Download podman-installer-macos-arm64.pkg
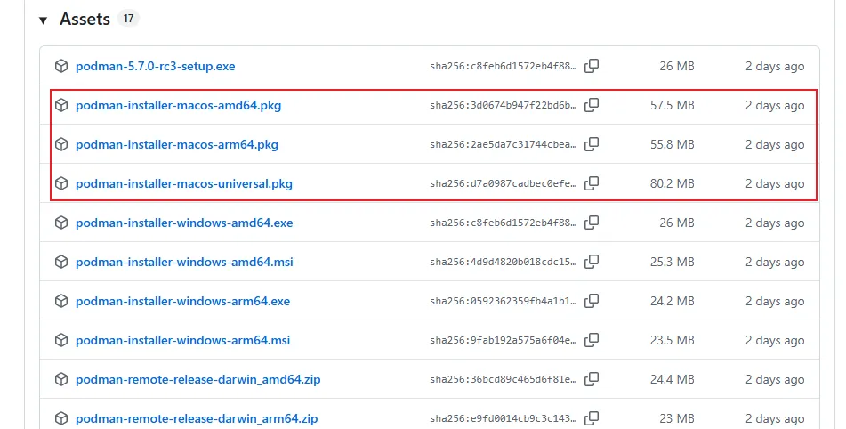The height and width of the screenshot is (429, 846). pyautogui.click(x=176, y=144)
